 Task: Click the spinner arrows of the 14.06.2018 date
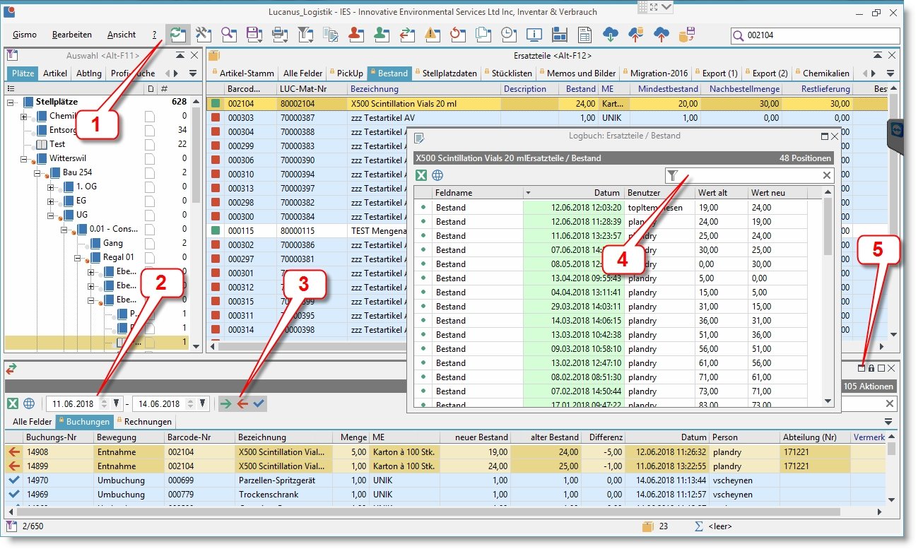pyautogui.click(x=192, y=403)
